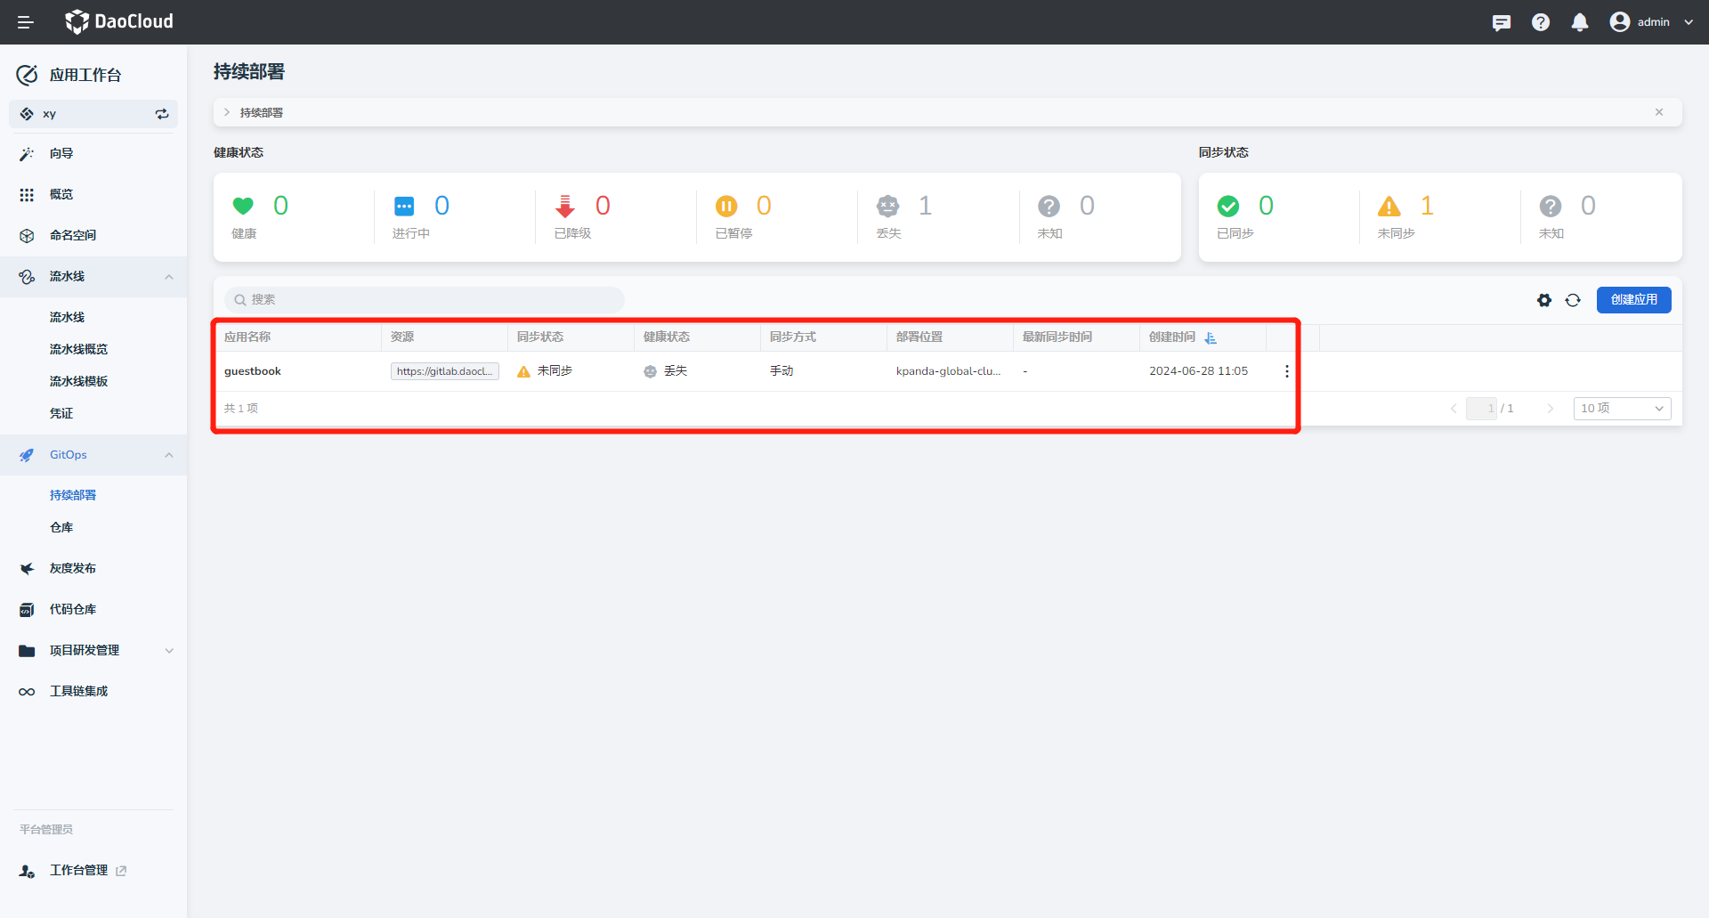Image resolution: width=1709 pixels, height=918 pixels.
Task: Open the messages chat icon
Action: point(1501,22)
